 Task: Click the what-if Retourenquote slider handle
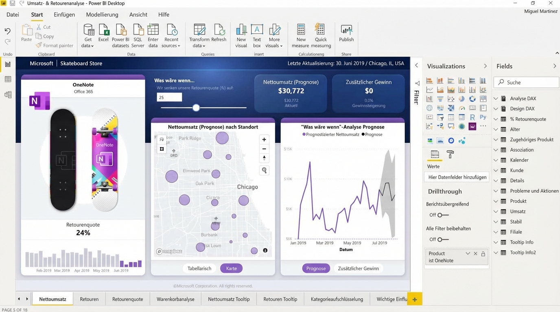196,108
